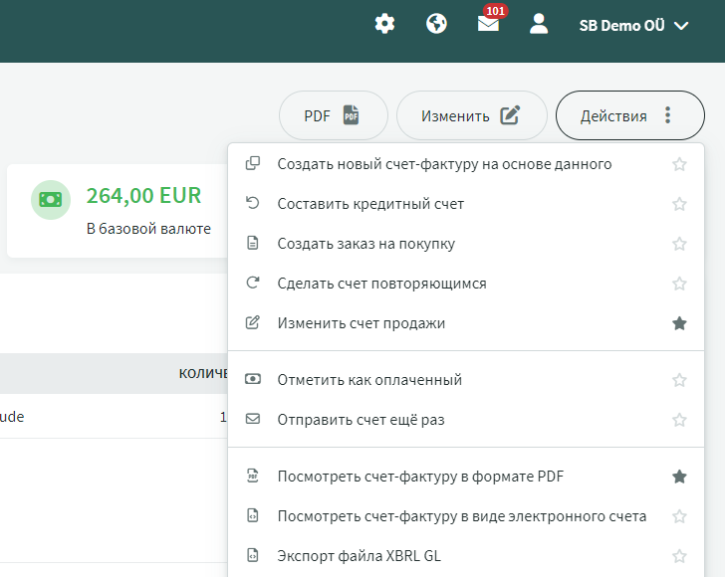
Task: Select Составить кредитный счет
Action: tap(466, 204)
